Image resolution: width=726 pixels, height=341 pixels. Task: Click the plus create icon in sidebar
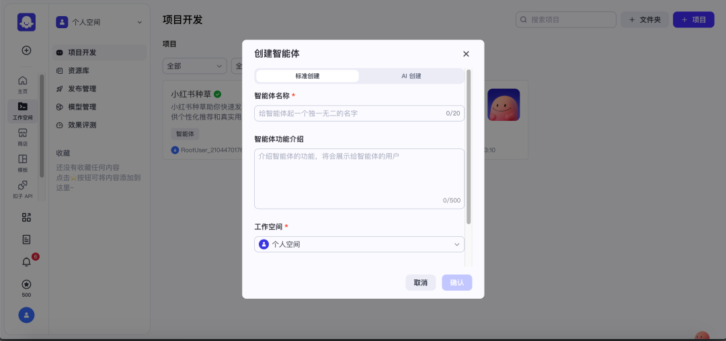[26, 50]
